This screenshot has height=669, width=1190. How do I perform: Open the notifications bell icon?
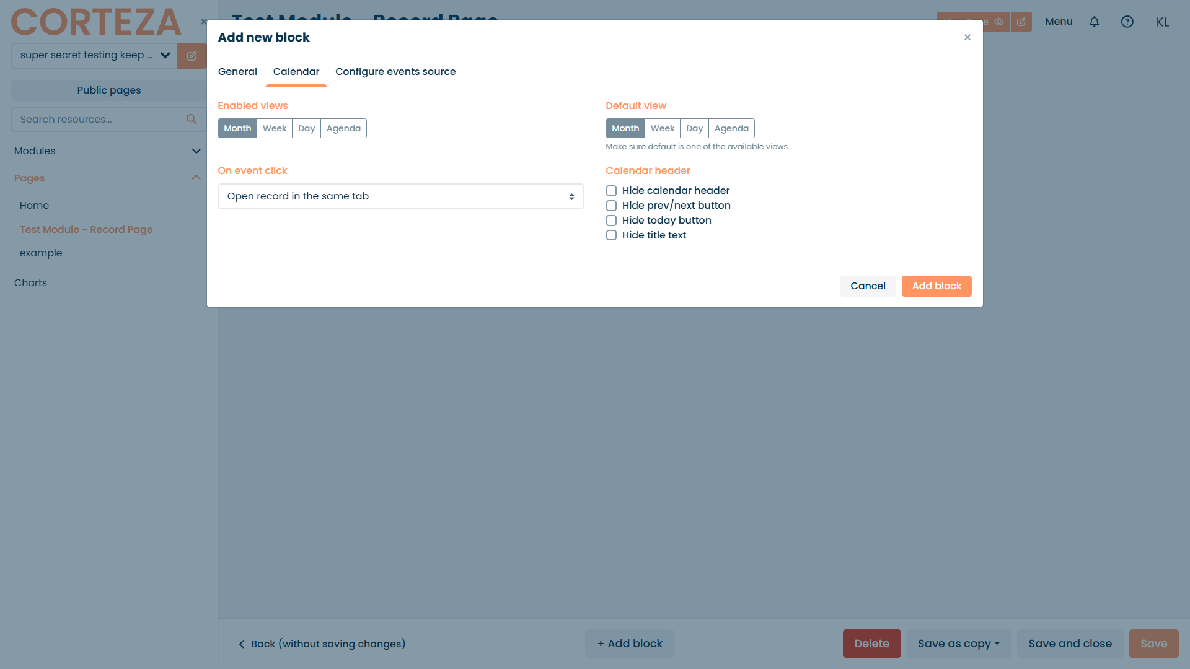tap(1095, 22)
